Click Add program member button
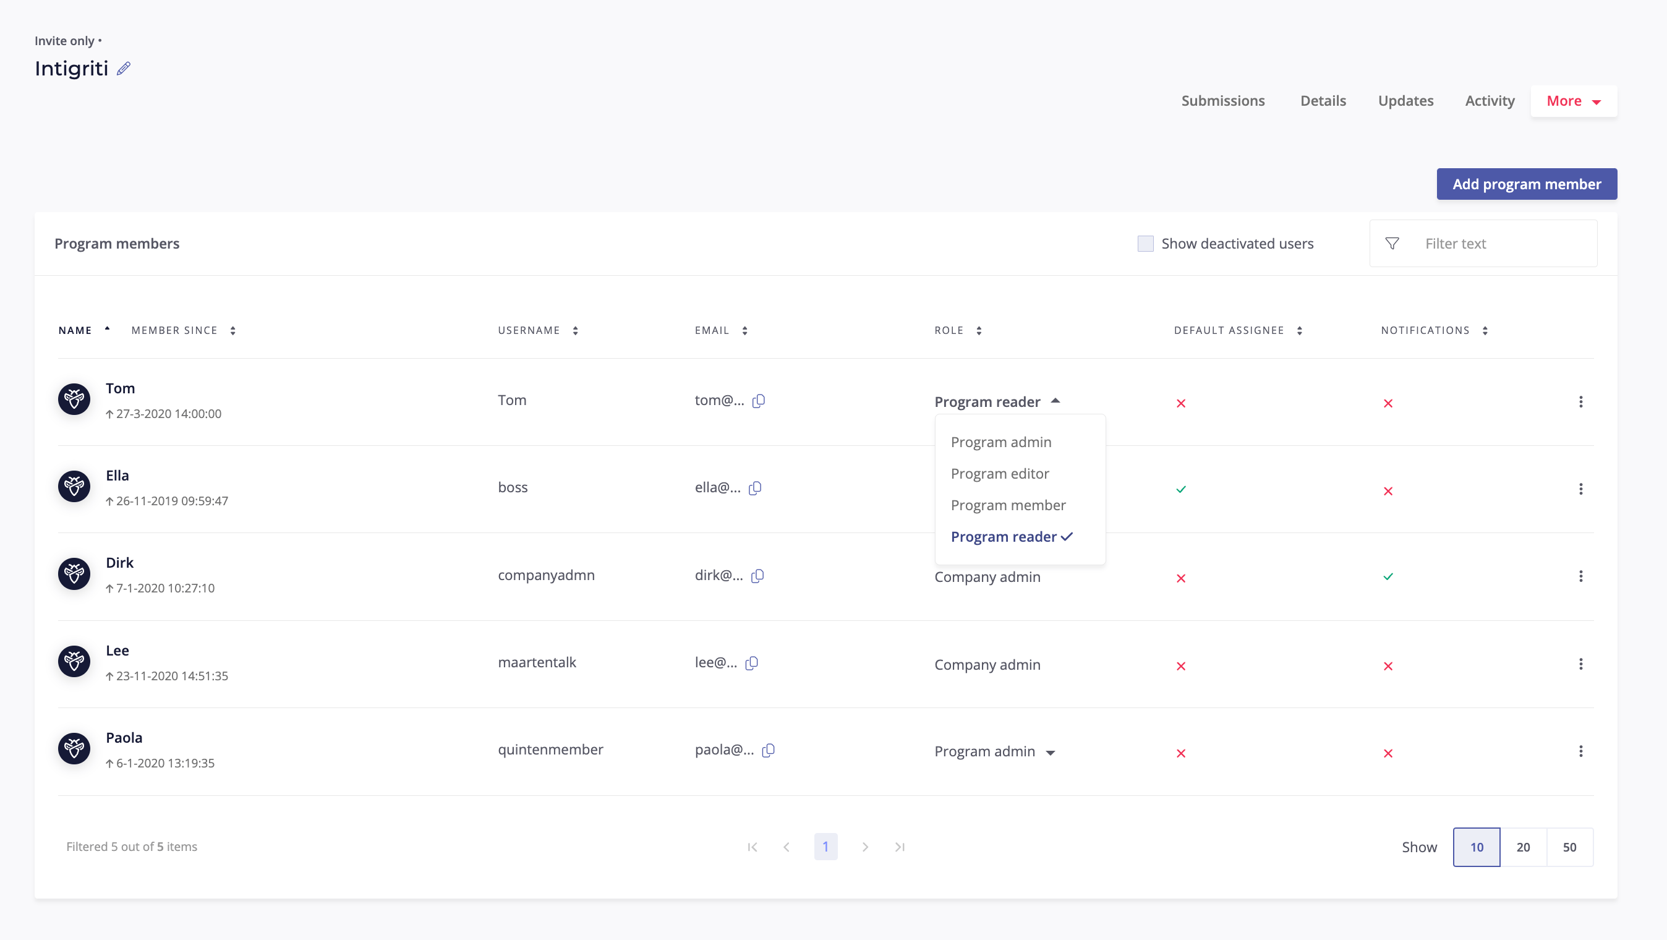This screenshot has width=1667, height=940. 1527,184
